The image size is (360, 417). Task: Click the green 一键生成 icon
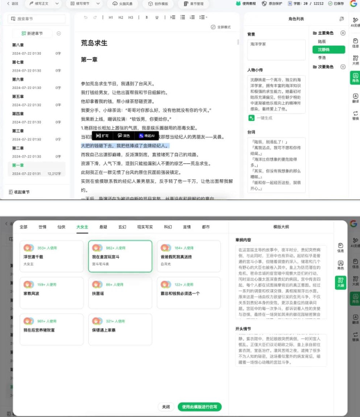[x=252, y=118]
